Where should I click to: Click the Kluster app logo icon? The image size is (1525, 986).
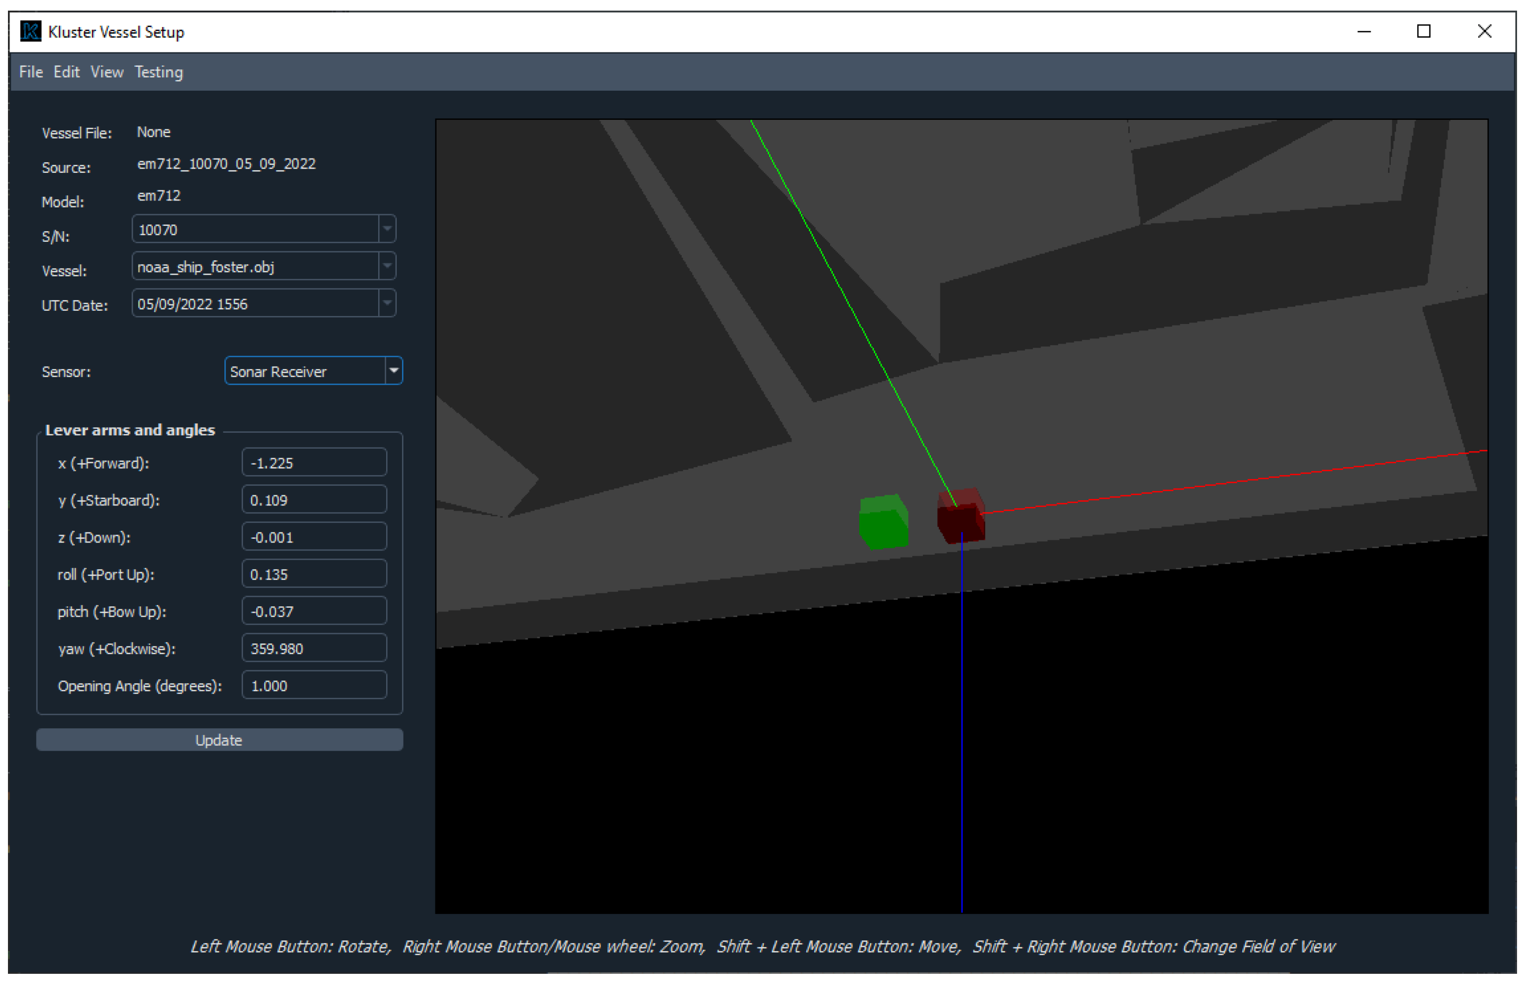pos(30,31)
